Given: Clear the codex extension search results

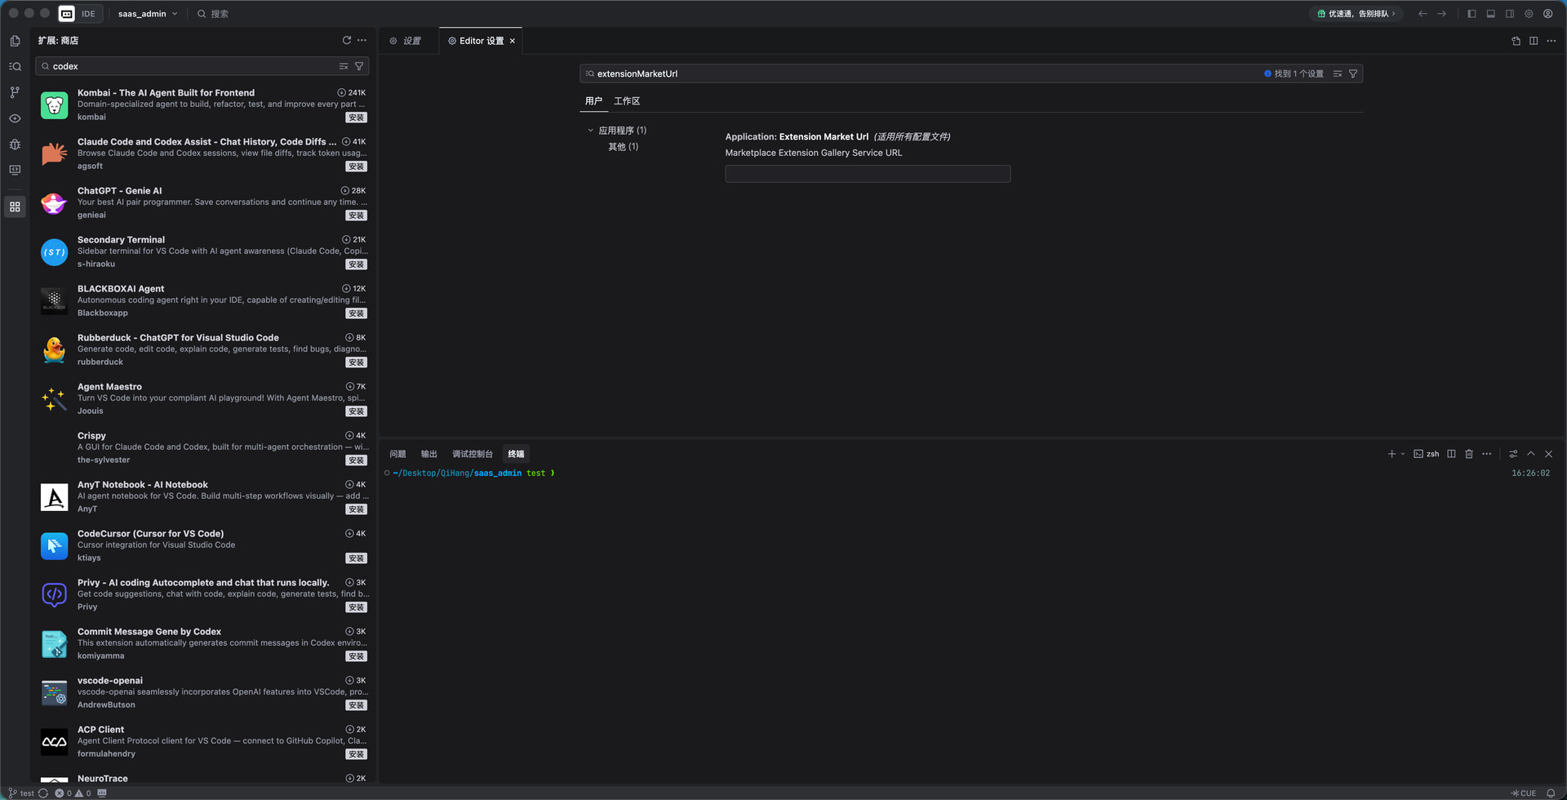Looking at the screenshot, I should [x=344, y=66].
